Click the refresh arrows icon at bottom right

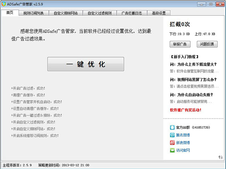[220, 157]
